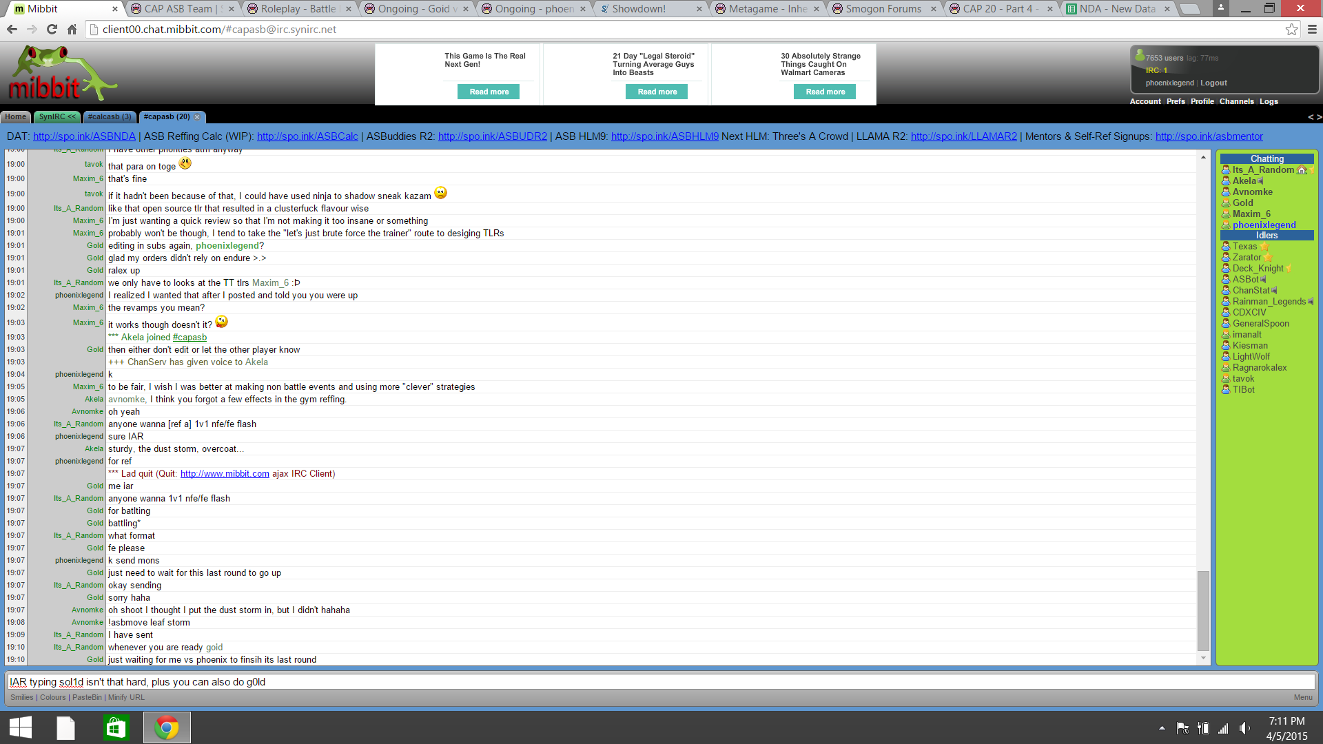Bookmark this page with the star icon
Viewport: 1323px width, 744px height.
[x=1291, y=29]
